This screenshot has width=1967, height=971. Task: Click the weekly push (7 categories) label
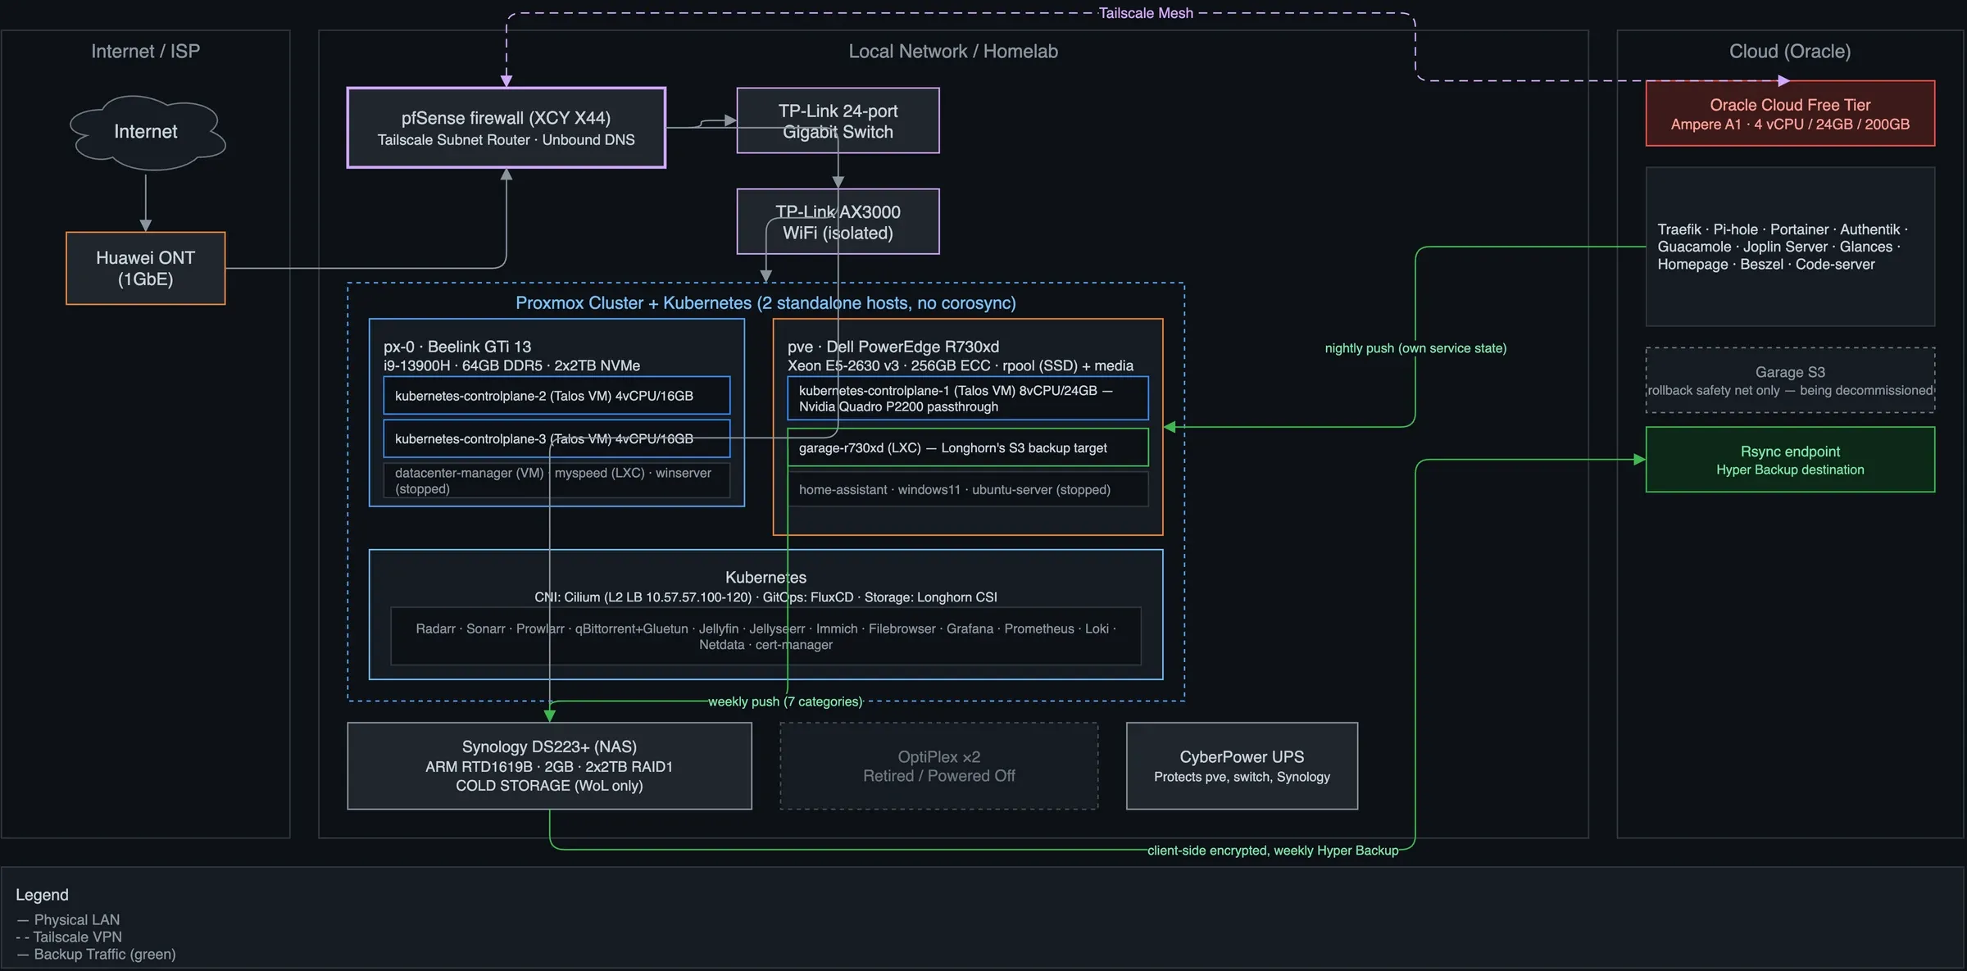tap(785, 701)
